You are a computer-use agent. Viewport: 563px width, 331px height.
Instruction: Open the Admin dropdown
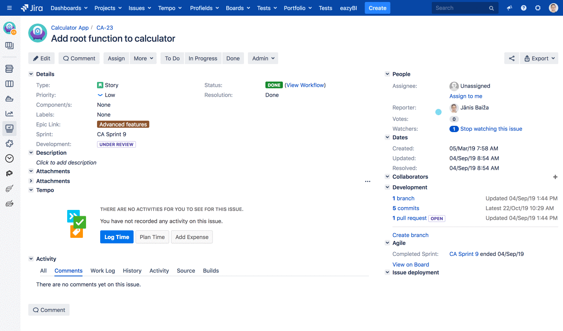pos(263,59)
